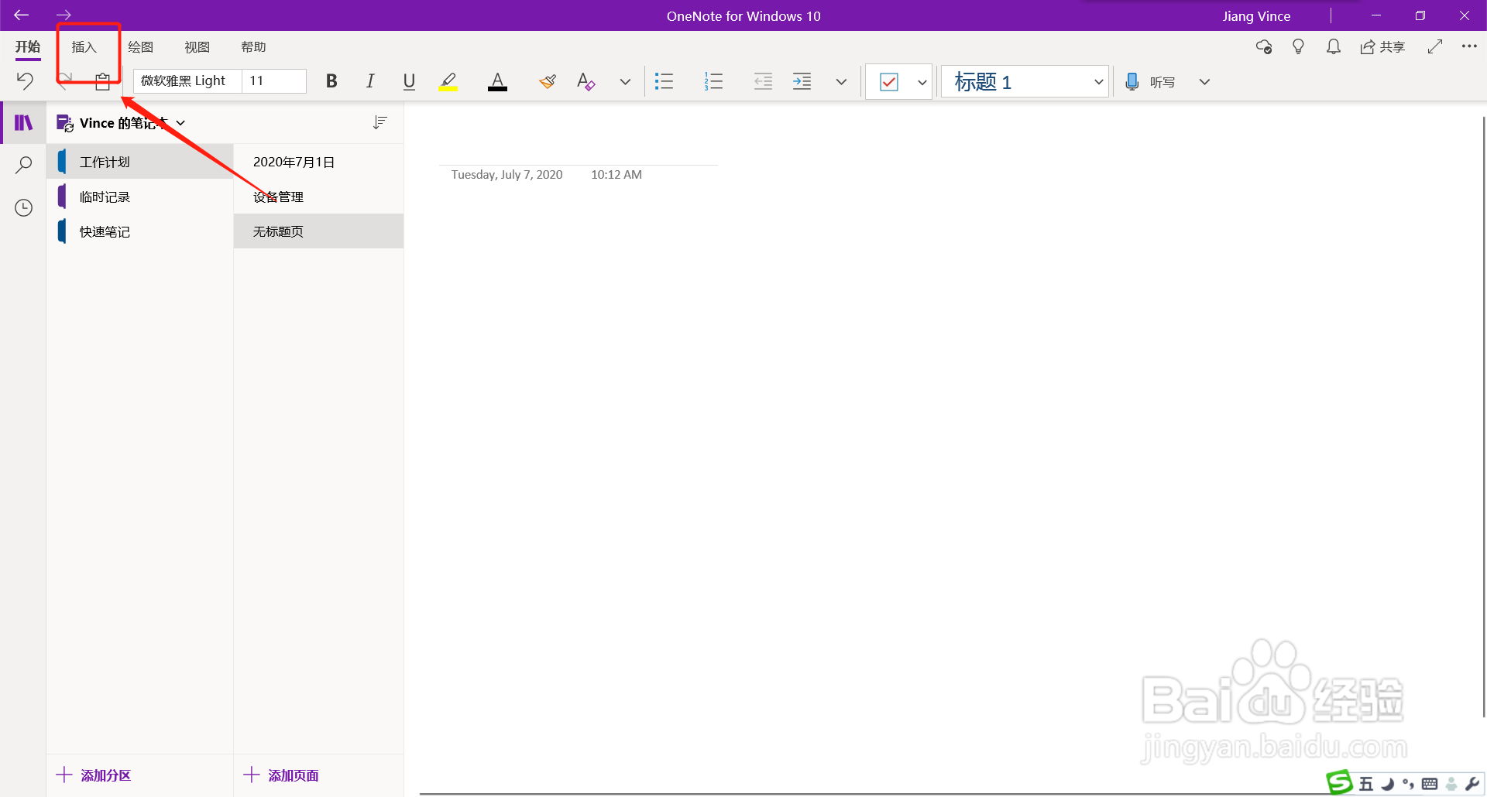1487x797 pixels.
Task: Click the 共享 share button
Action: 1382,47
